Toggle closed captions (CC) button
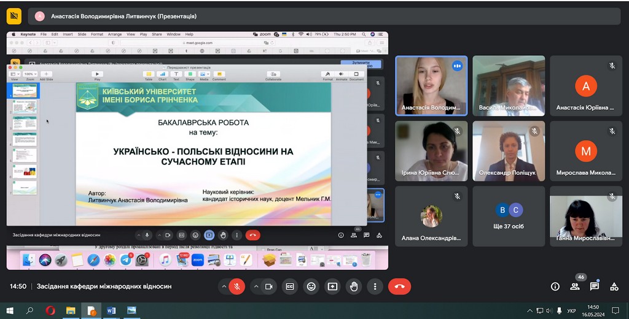Screen dimensions: 629x319 click(290, 286)
